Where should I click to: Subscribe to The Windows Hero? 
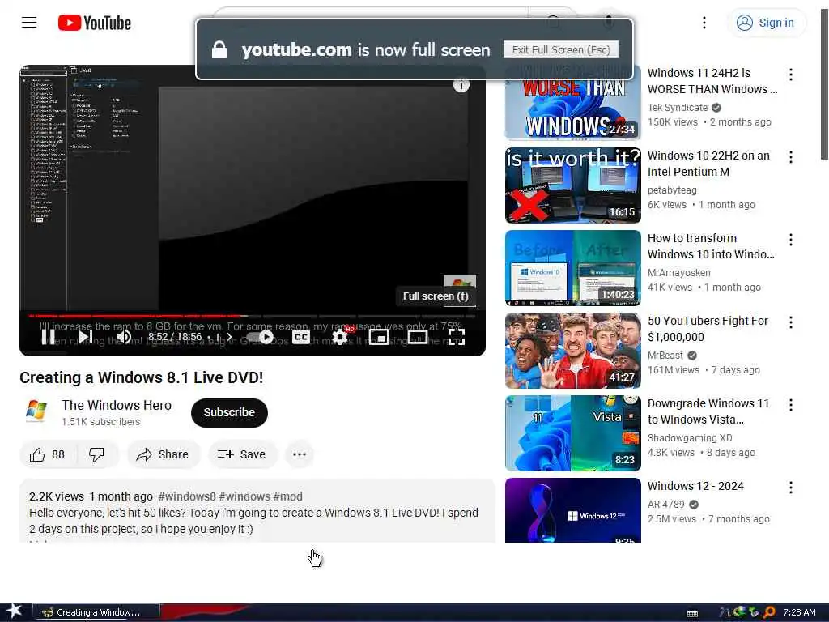pos(229,412)
